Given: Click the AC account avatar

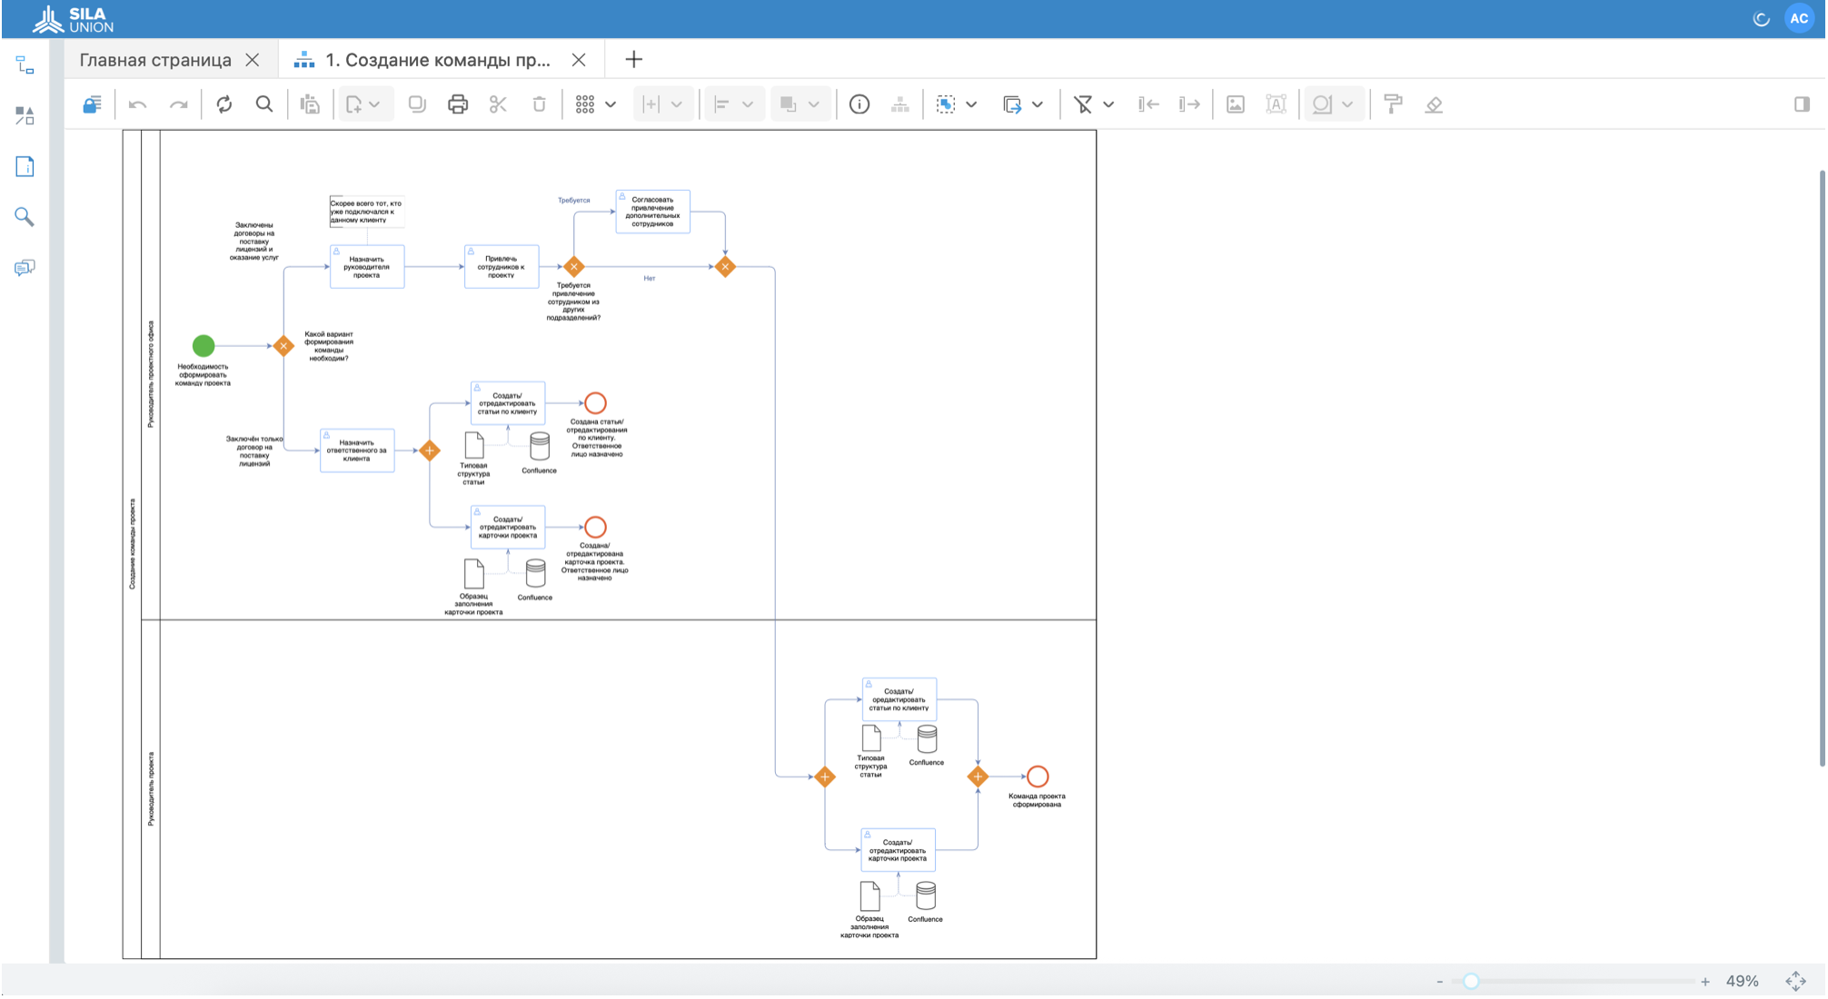Looking at the screenshot, I should tap(1800, 17).
